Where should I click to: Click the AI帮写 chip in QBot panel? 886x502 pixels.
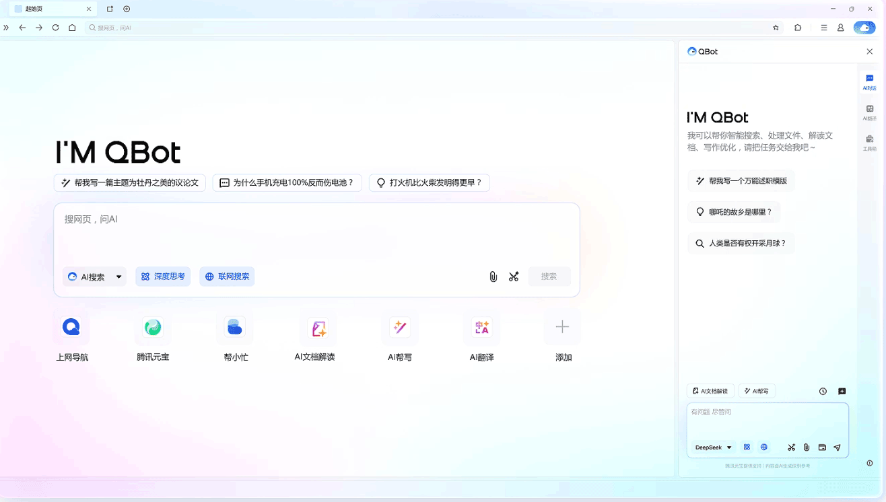click(757, 391)
